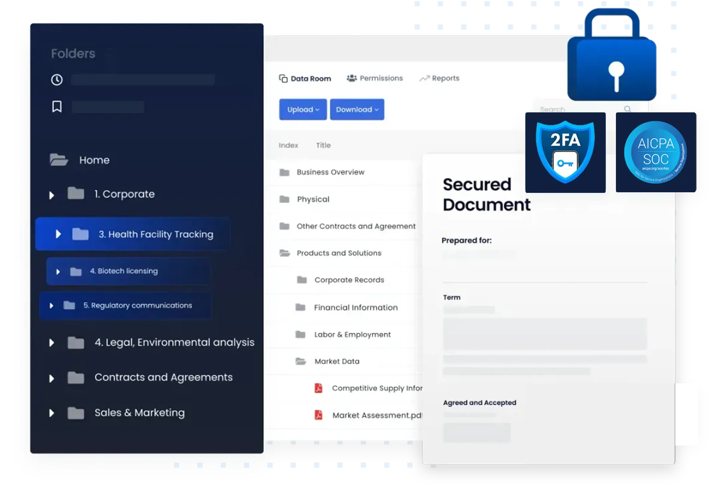Click the 2FA shield badge
This screenshot has width=719, height=494.
(x=565, y=152)
